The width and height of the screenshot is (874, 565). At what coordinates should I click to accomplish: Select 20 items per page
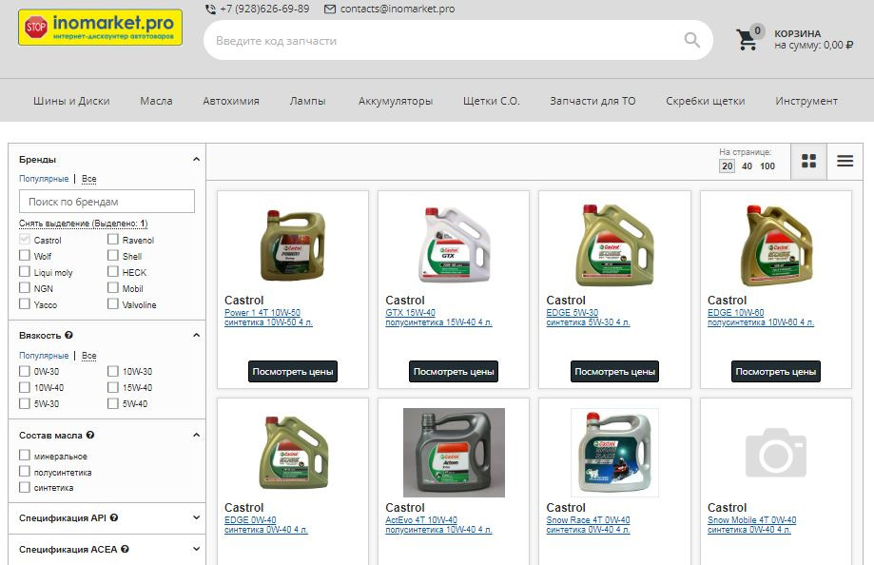tap(727, 166)
